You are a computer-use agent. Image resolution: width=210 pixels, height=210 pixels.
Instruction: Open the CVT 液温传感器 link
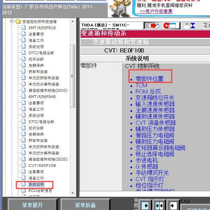pyautogui.click(x=156, y=123)
